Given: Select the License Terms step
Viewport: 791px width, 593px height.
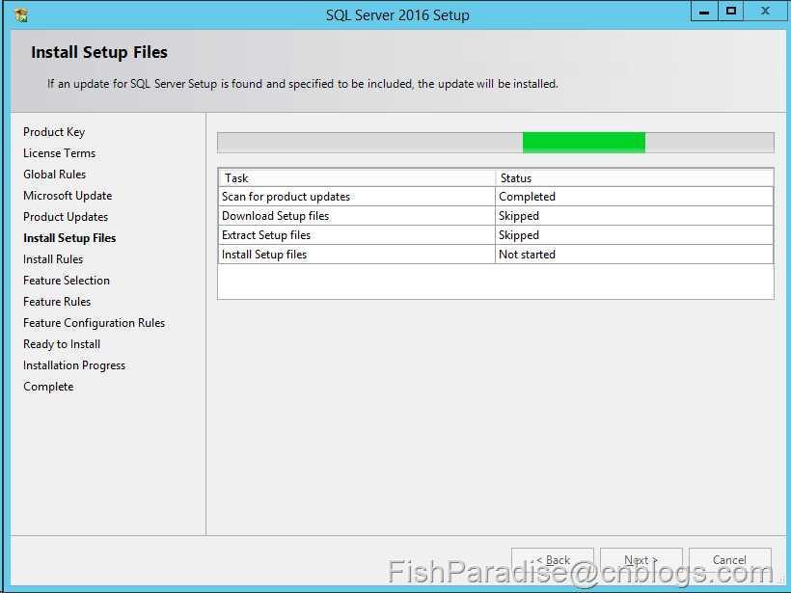Looking at the screenshot, I should (x=59, y=153).
